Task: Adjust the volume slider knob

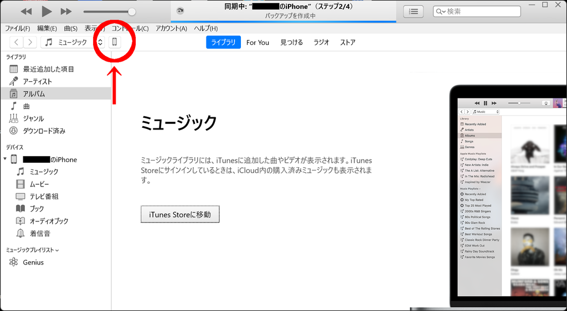Action: [132, 12]
